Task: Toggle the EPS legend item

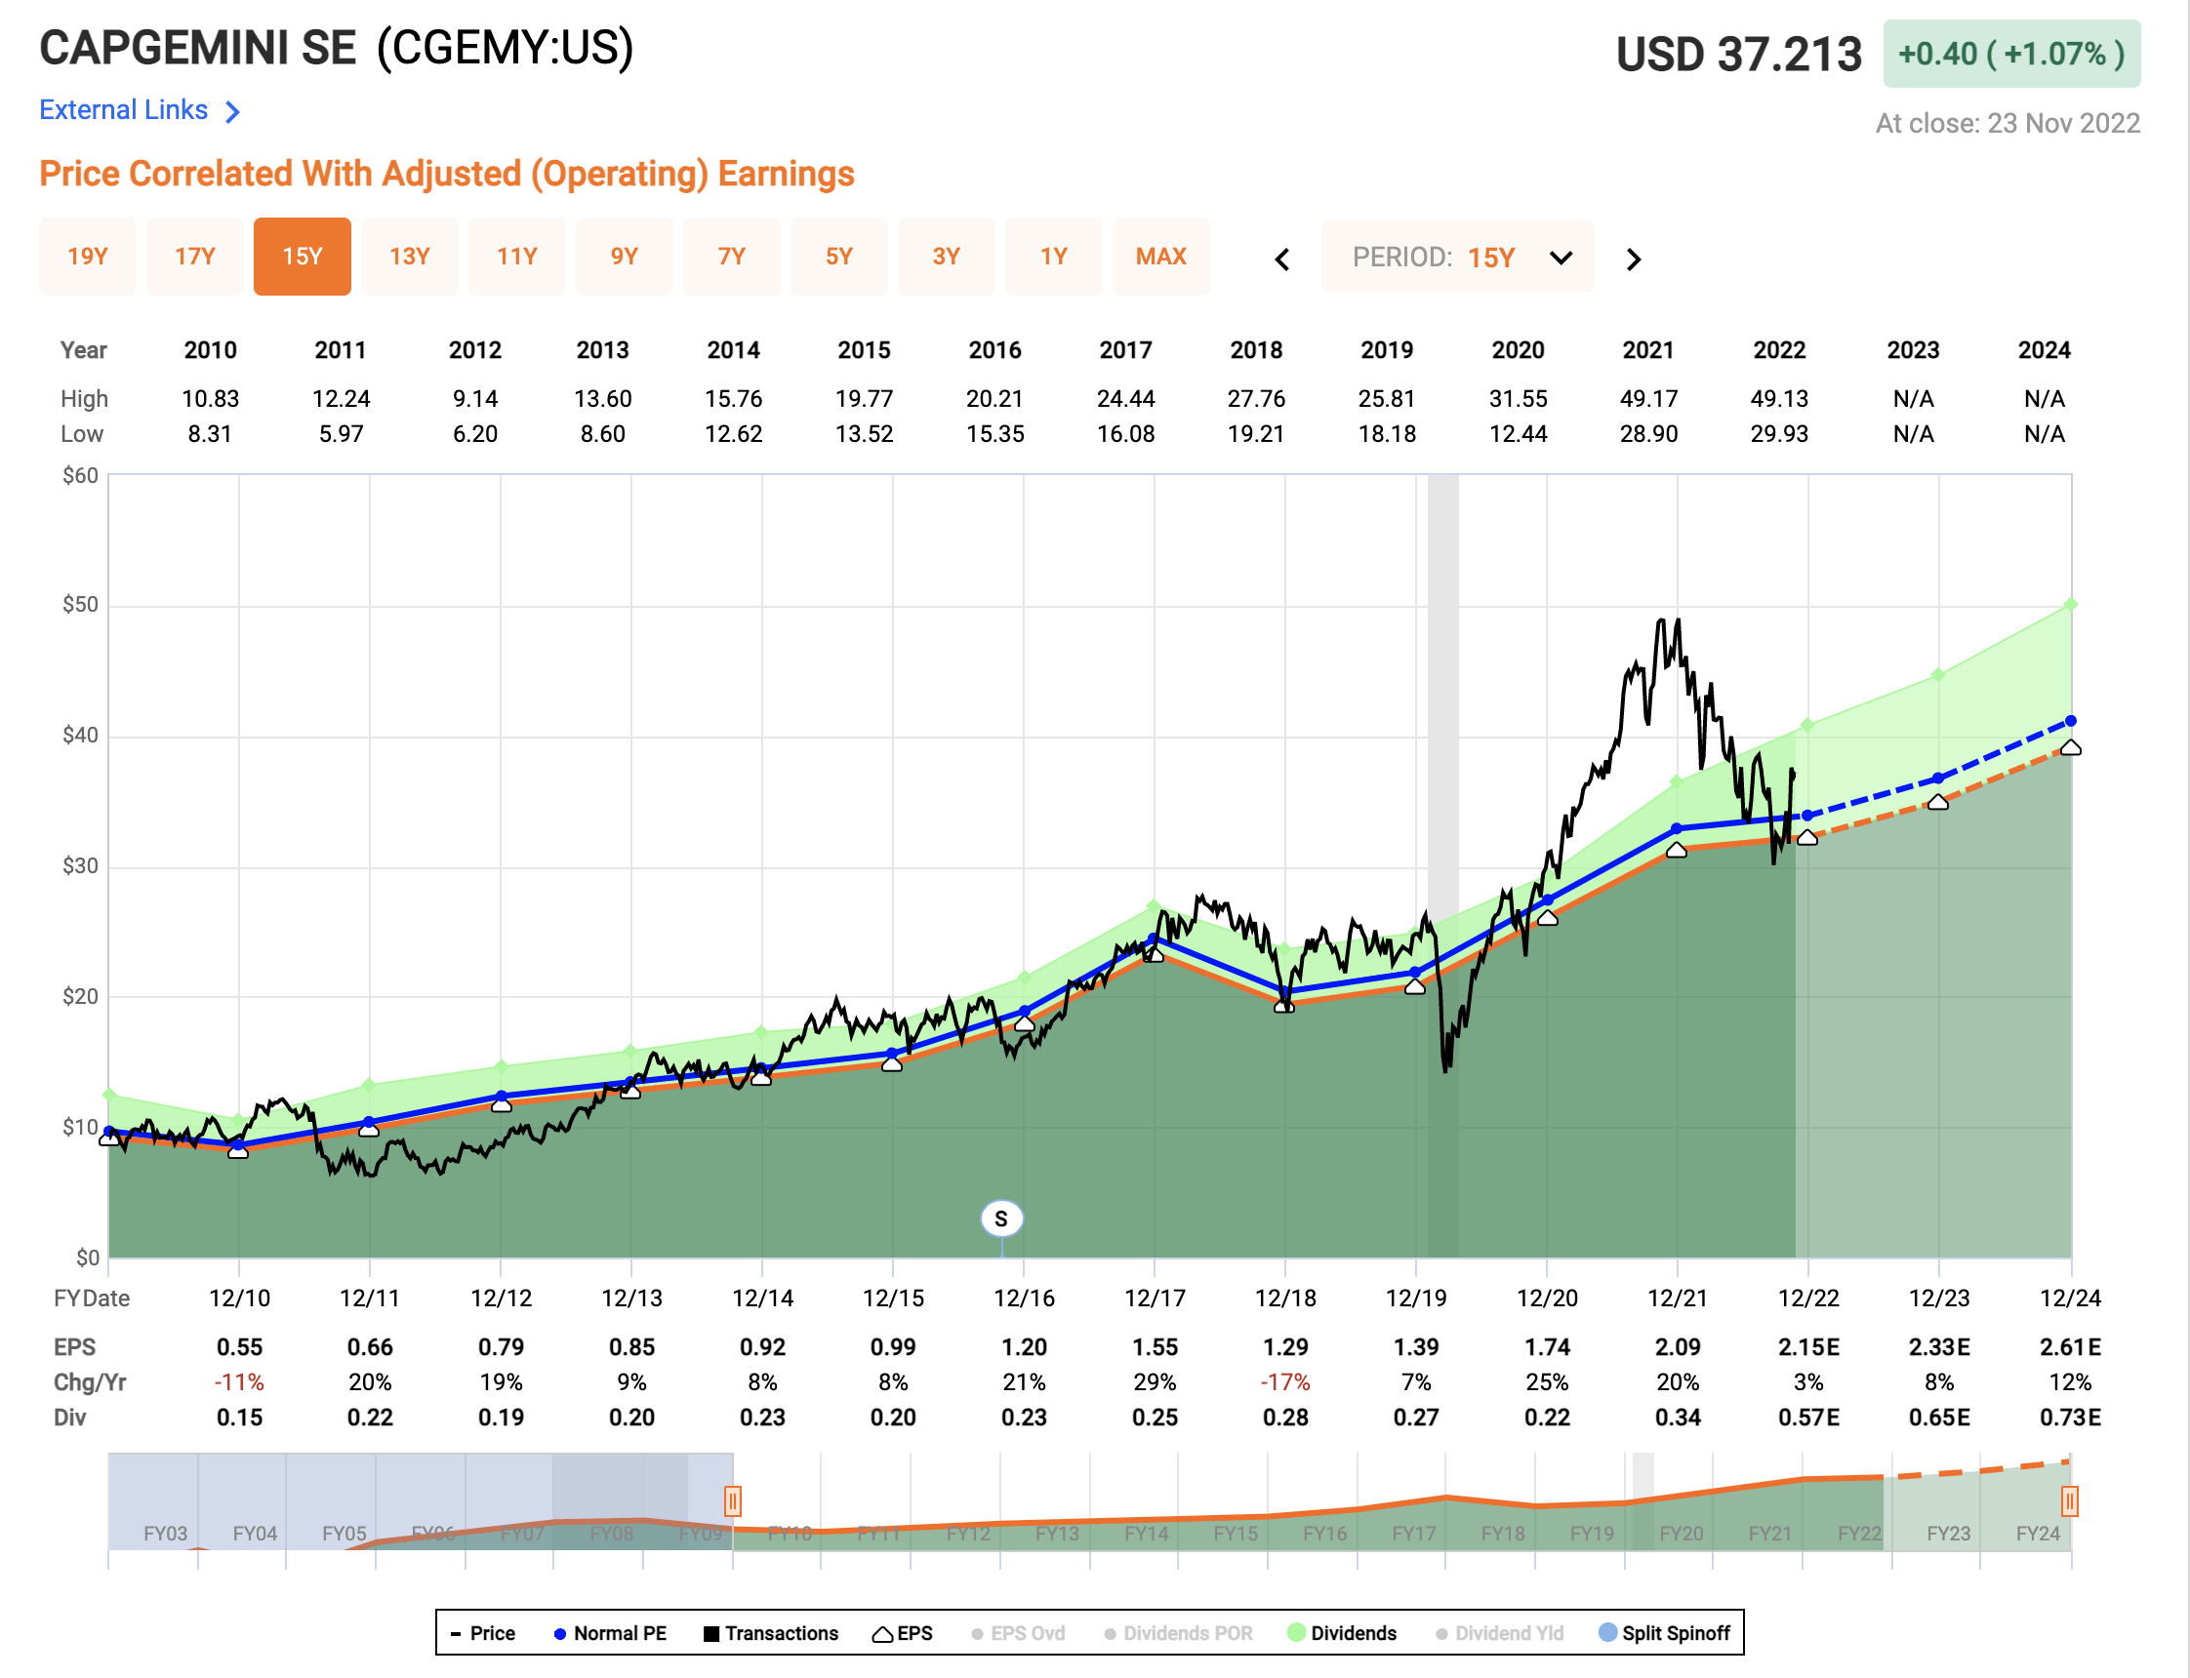Action: tap(903, 1633)
